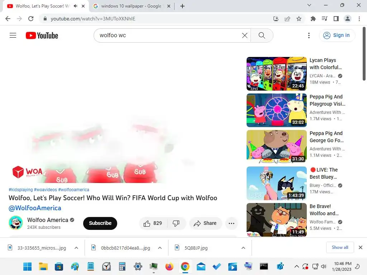This screenshot has height=275, width=367.
Task: Open the tab search chevron
Action: tap(309, 5)
